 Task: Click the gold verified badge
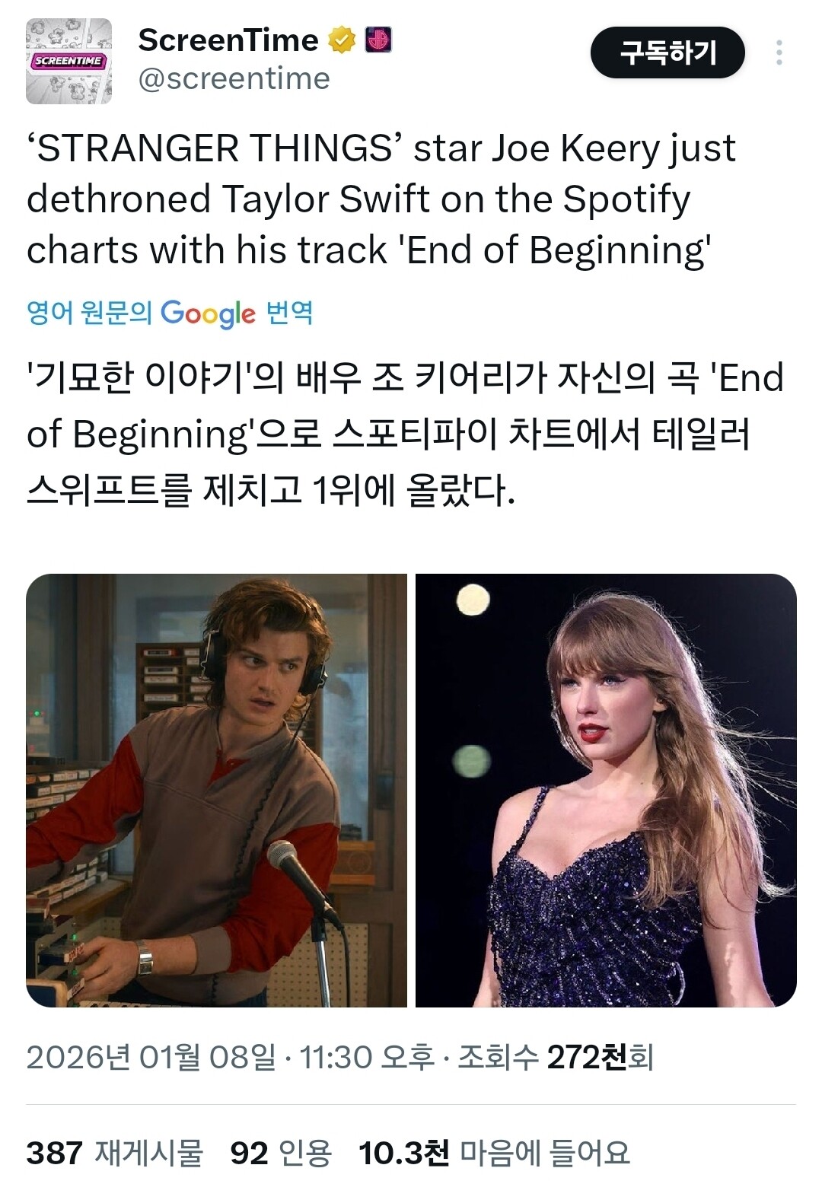[342, 40]
